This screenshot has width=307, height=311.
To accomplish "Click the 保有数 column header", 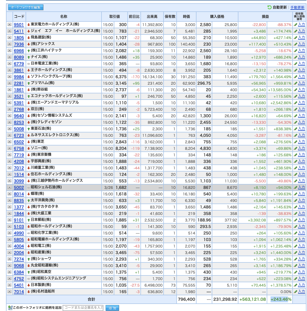I will [170, 17].
